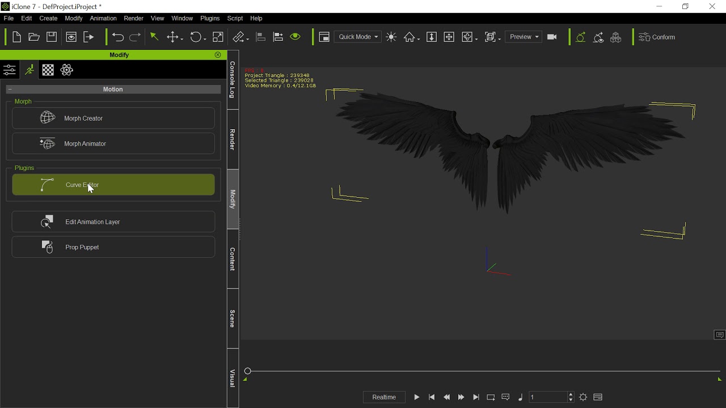
Task: Switch to the sliders attribute tab
Action: (x=10, y=70)
